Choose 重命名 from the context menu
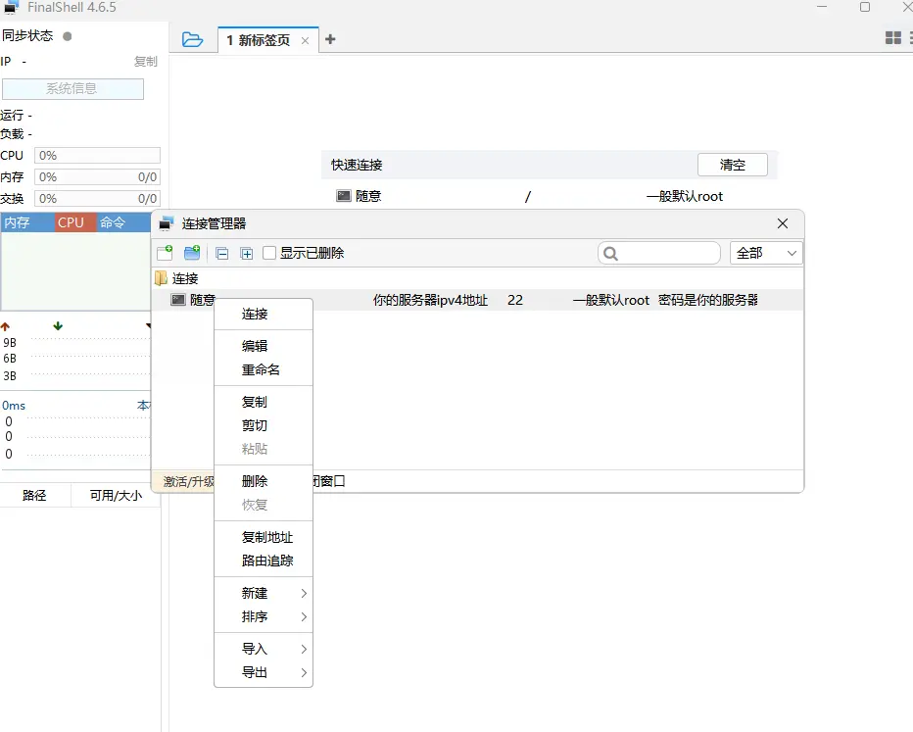Image resolution: width=913 pixels, height=732 pixels. pyautogui.click(x=263, y=369)
